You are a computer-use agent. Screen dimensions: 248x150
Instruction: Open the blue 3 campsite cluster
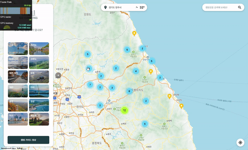pyautogui.click(x=112, y=88)
